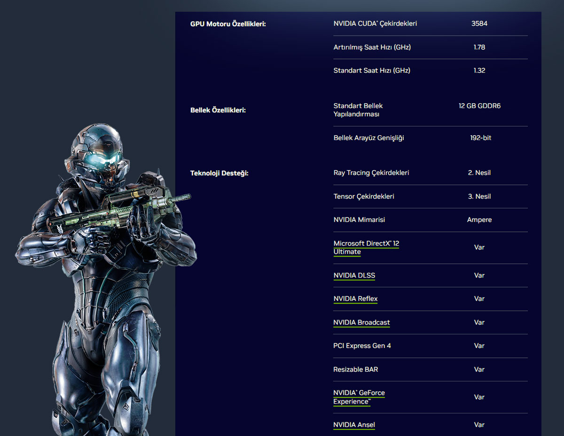Viewport: 564px width, 436px height.
Task: Click the NVIDIA Mimarisi label
Action: pyautogui.click(x=359, y=220)
